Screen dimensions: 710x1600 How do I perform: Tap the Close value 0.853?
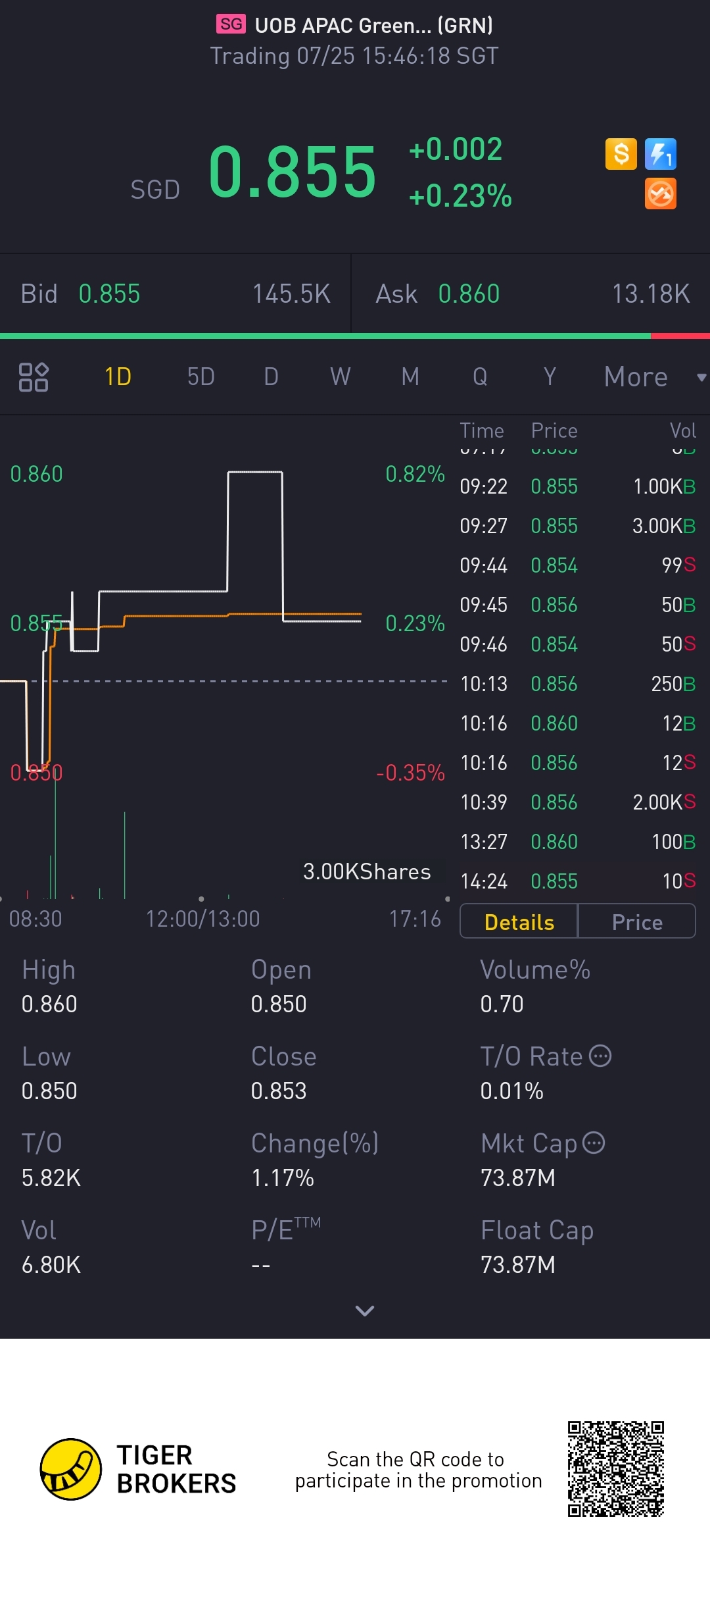(x=279, y=1091)
